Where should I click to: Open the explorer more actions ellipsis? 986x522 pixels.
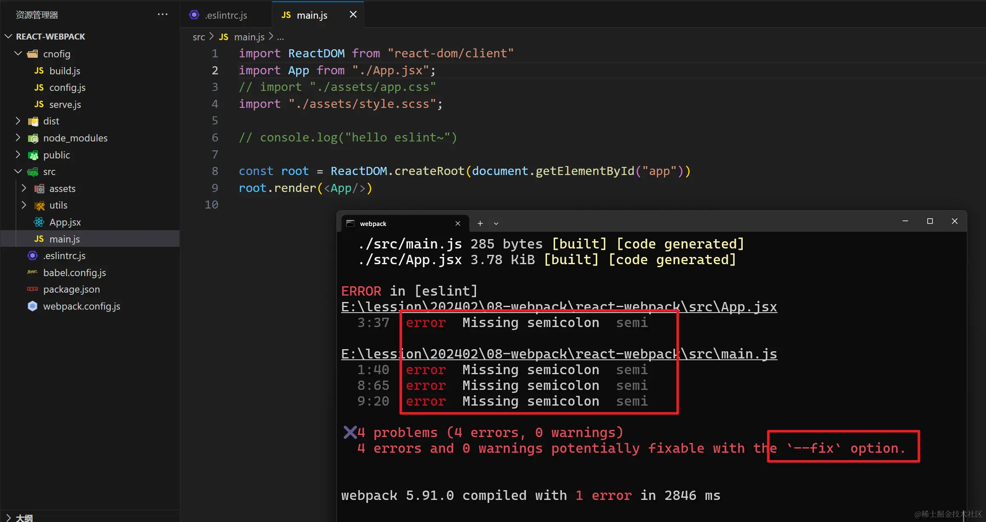[162, 14]
